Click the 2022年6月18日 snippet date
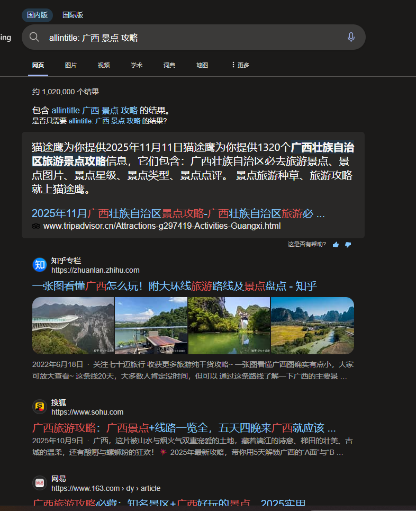The width and height of the screenshot is (416, 511). [x=58, y=364]
